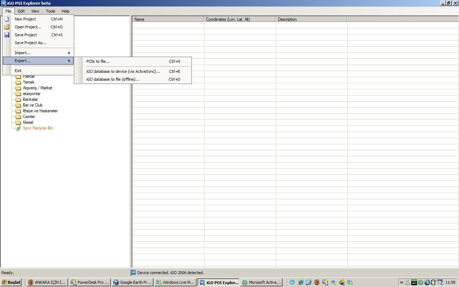Screen dimensions: 459x287
Task: Click the magnifier icon in quick launch
Action: tap(333, 282)
